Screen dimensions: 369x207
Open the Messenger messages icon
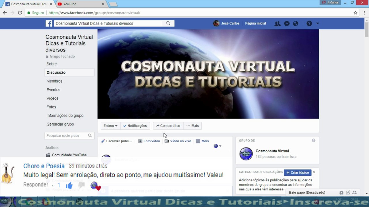point(287,24)
